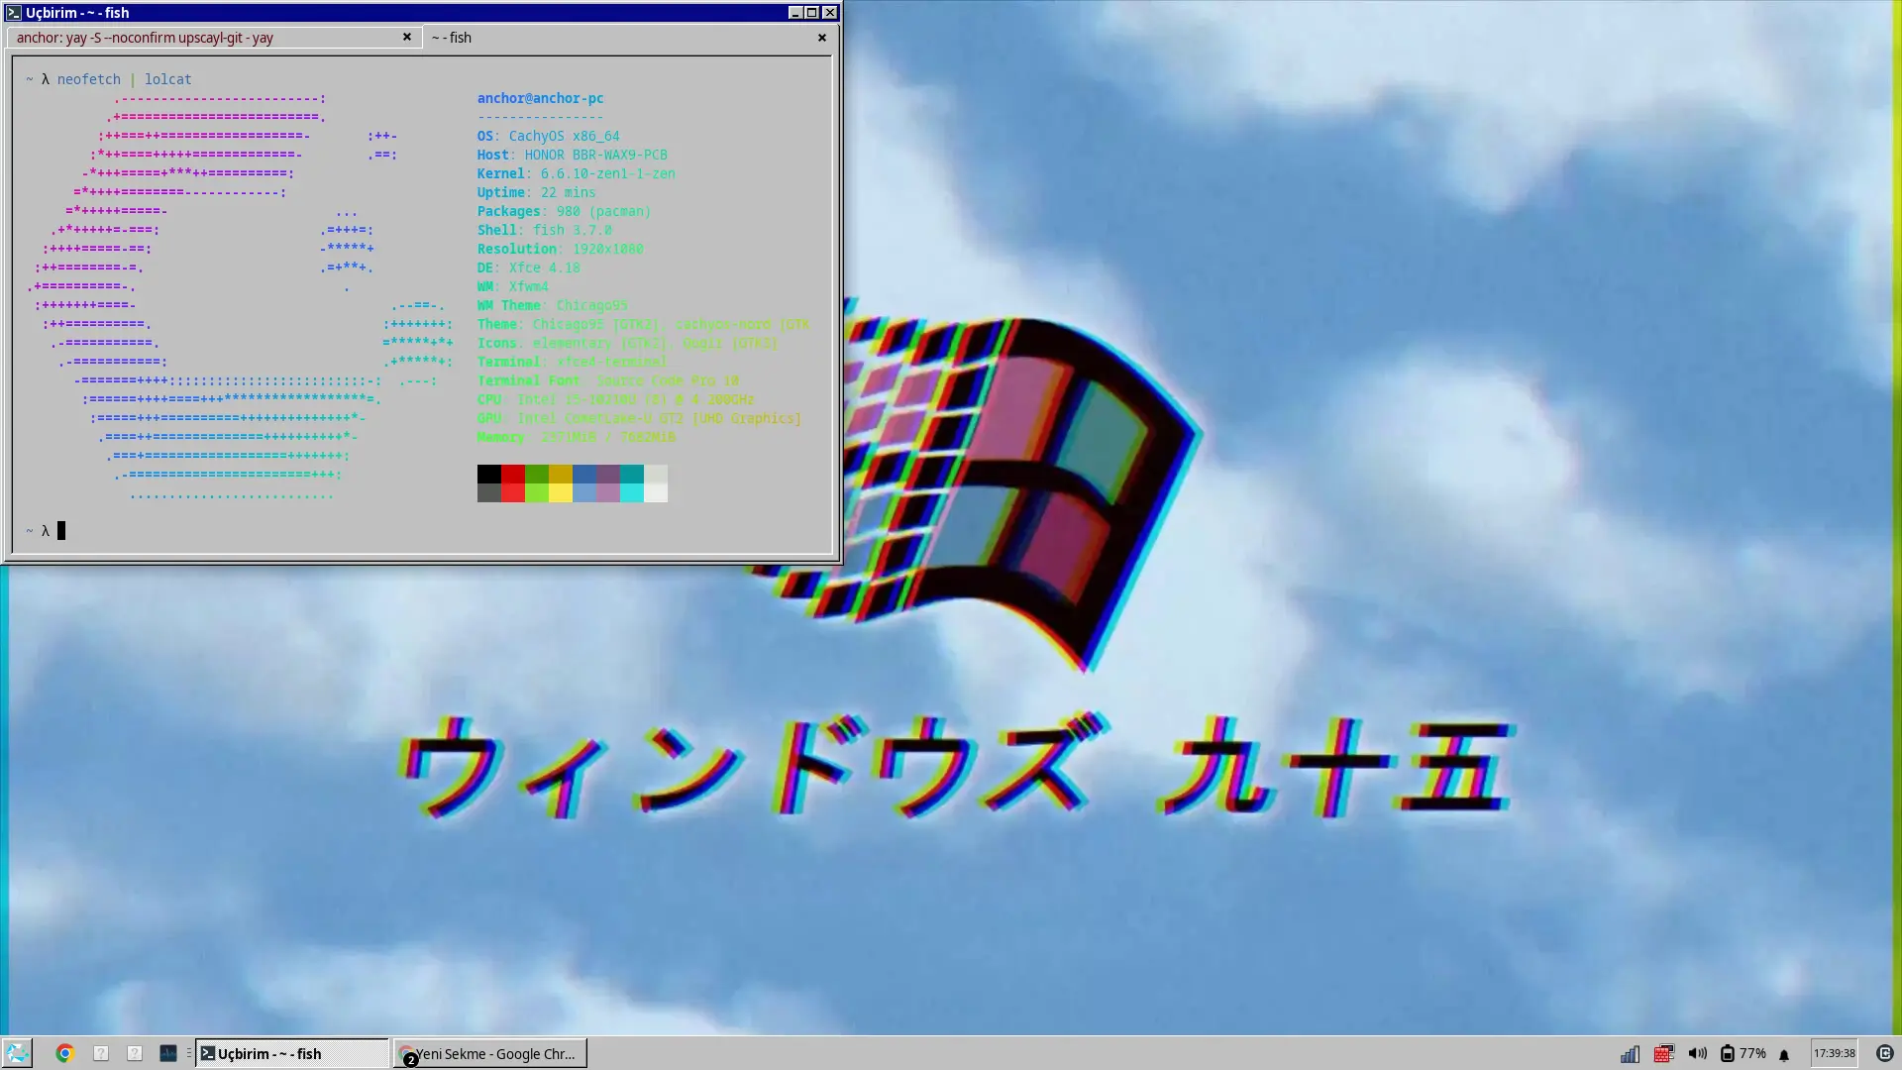The height and width of the screenshot is (1070, 1902).
Task: Click the 'Terminal Font' line in neofetch output
Action: [608, 380]
